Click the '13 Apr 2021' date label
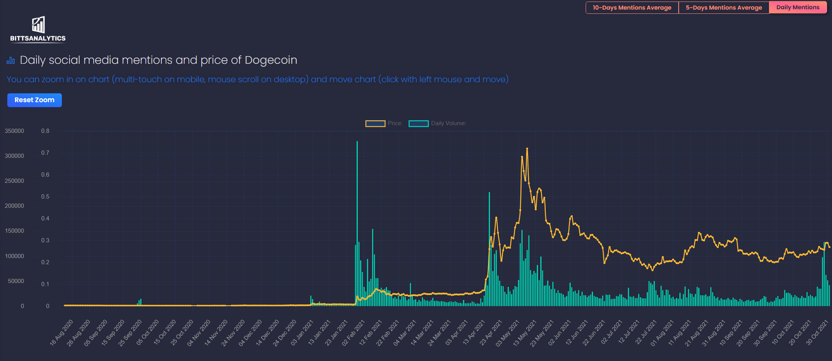832x361 pixels. (x=473, y=333)
